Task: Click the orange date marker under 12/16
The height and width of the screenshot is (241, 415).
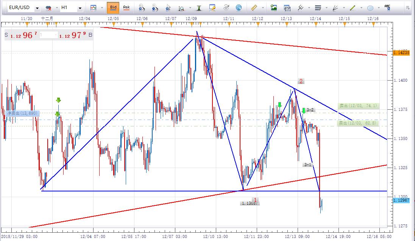Action: [373, 24]
